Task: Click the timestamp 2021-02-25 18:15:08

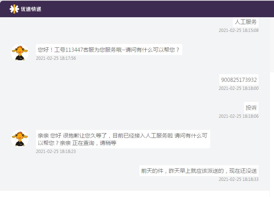Action: pos(238,30)
